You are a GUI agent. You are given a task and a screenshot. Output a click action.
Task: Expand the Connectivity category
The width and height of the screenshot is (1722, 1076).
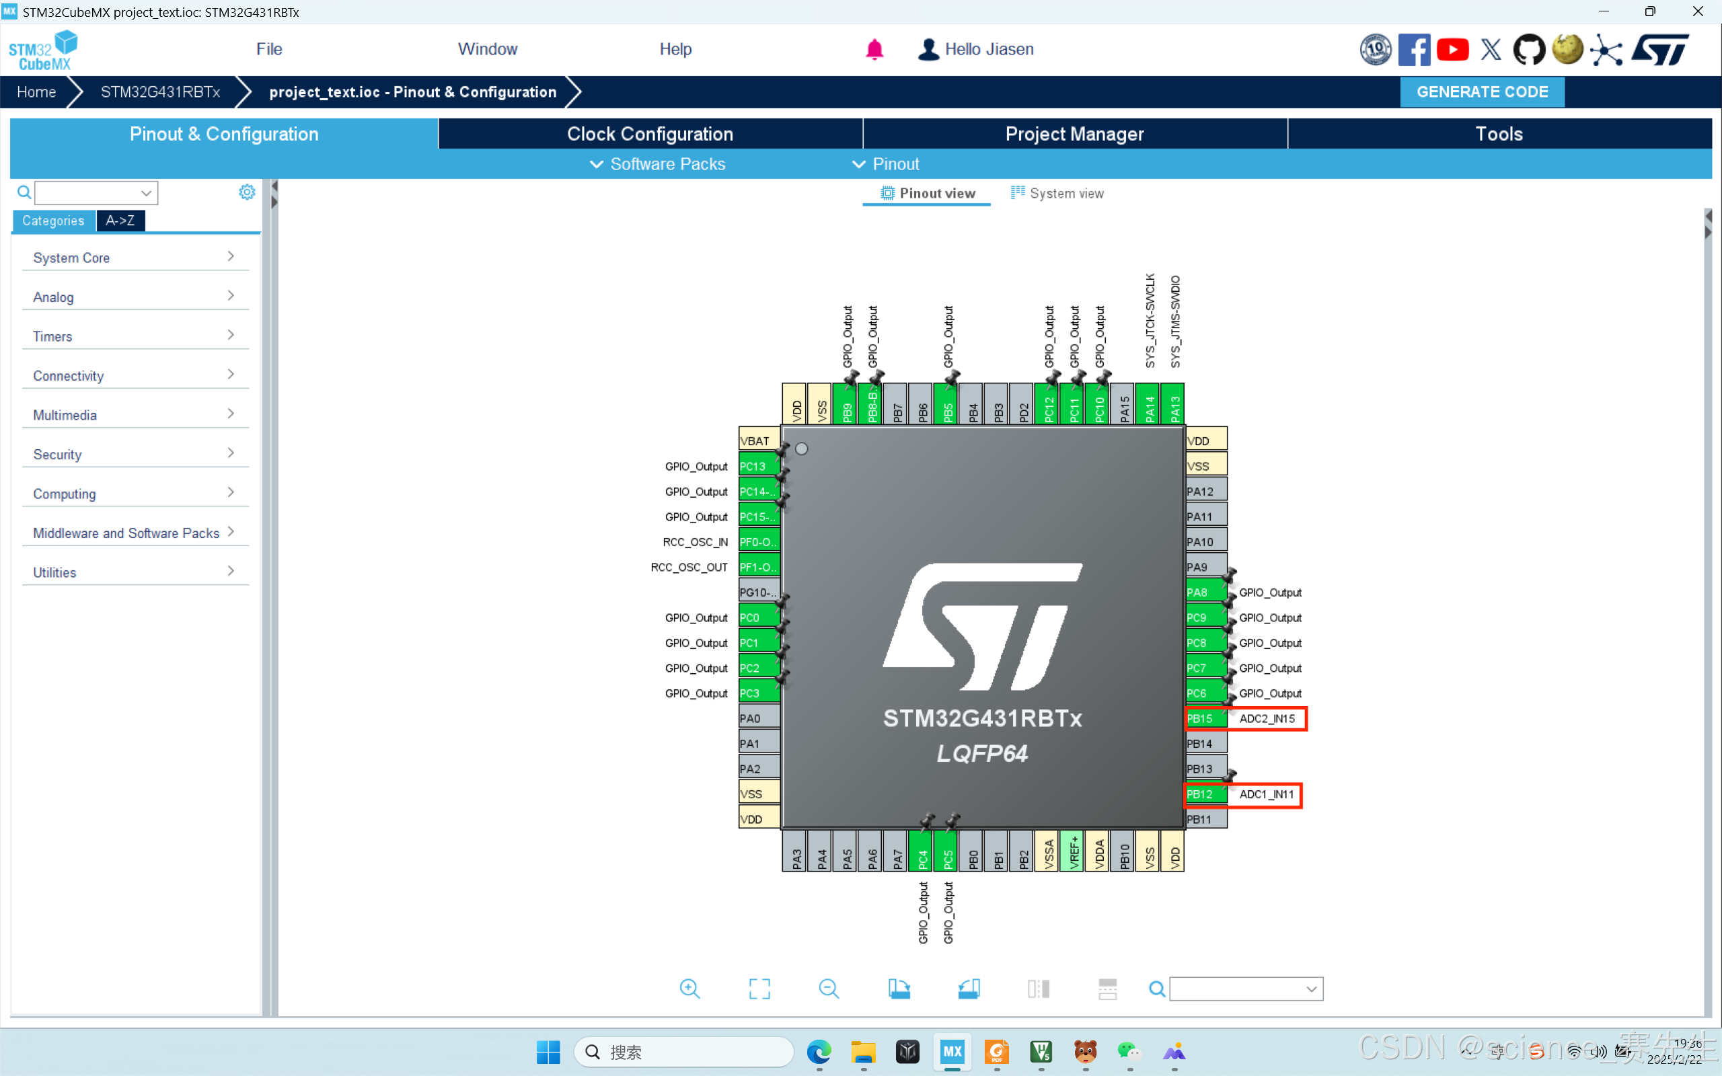click(134, 376)
